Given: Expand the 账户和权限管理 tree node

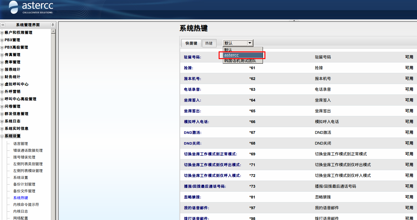Looking at the screenshot, I should coord(2,33).
